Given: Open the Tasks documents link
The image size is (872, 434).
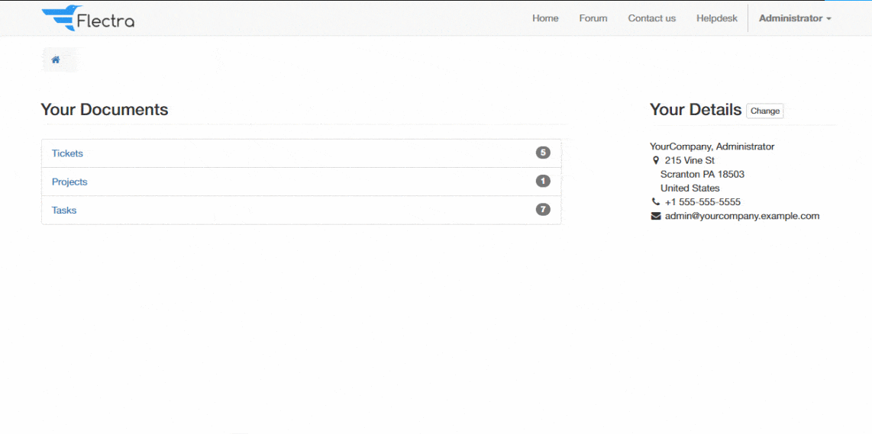Looking at the screenshot, I should point(64,211).
